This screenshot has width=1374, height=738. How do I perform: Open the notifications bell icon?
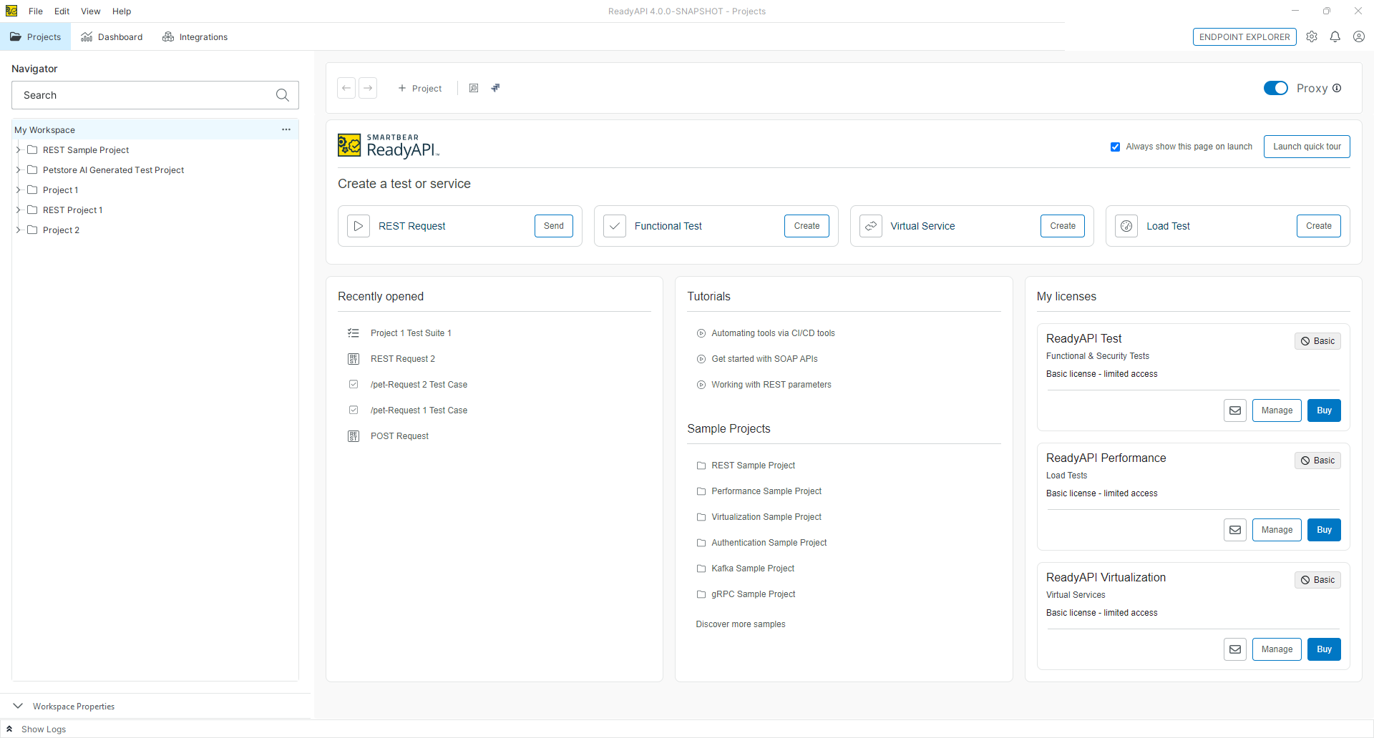(x=1335, y=36)
